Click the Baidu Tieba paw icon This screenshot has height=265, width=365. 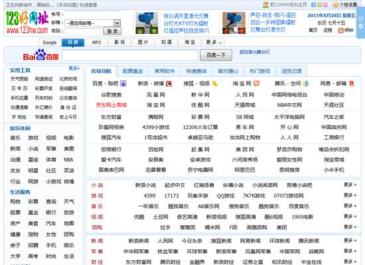(123, 83)
